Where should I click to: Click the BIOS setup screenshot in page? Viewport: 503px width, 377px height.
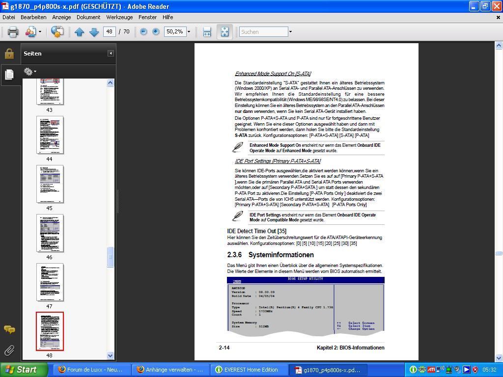click(306, 306)
